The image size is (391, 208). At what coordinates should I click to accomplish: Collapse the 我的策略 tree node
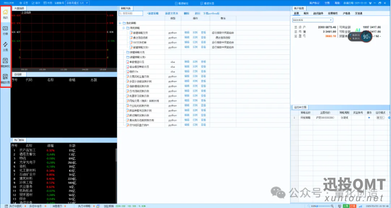pos(120,23)
